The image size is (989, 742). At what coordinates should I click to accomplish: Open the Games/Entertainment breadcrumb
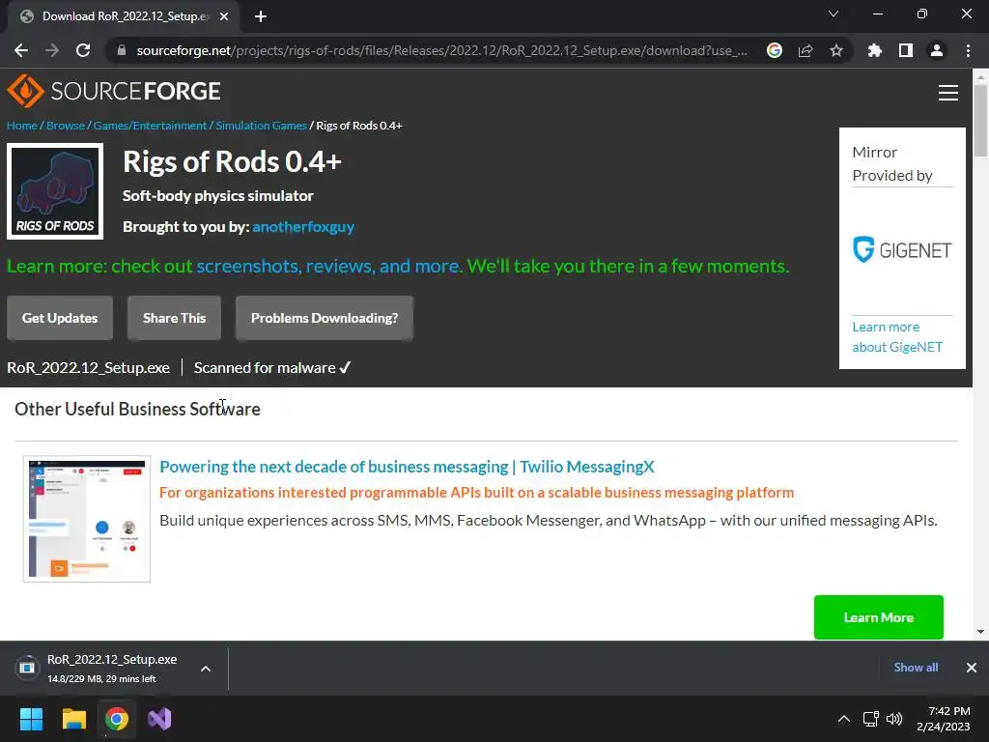pyautogui.click(x=150, y=126)
